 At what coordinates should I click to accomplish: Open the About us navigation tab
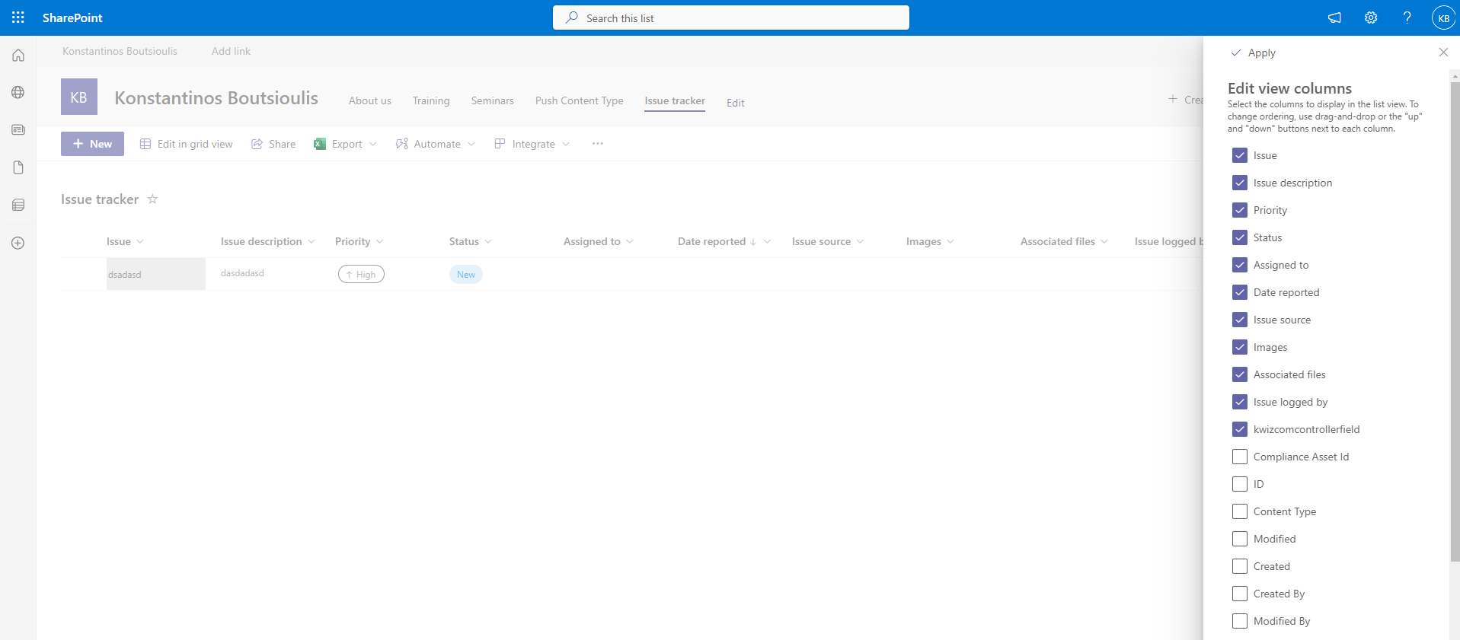click(x=370, y=100)
